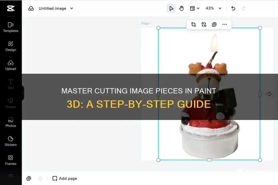Viewport: 278px width, 185px height.
Task: Click the bottom-left selection handle
Action: pyautogui.click(x=158, y=160)
